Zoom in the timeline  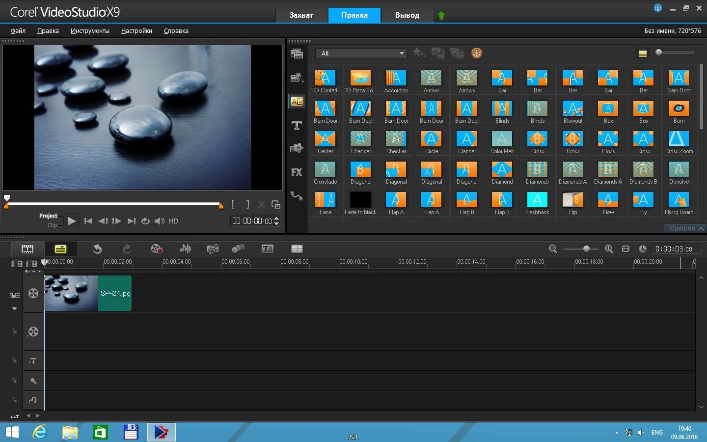click(x=609, y=249)
